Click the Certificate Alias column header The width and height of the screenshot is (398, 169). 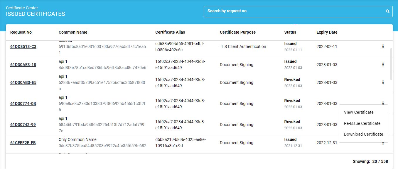point(170,32)
